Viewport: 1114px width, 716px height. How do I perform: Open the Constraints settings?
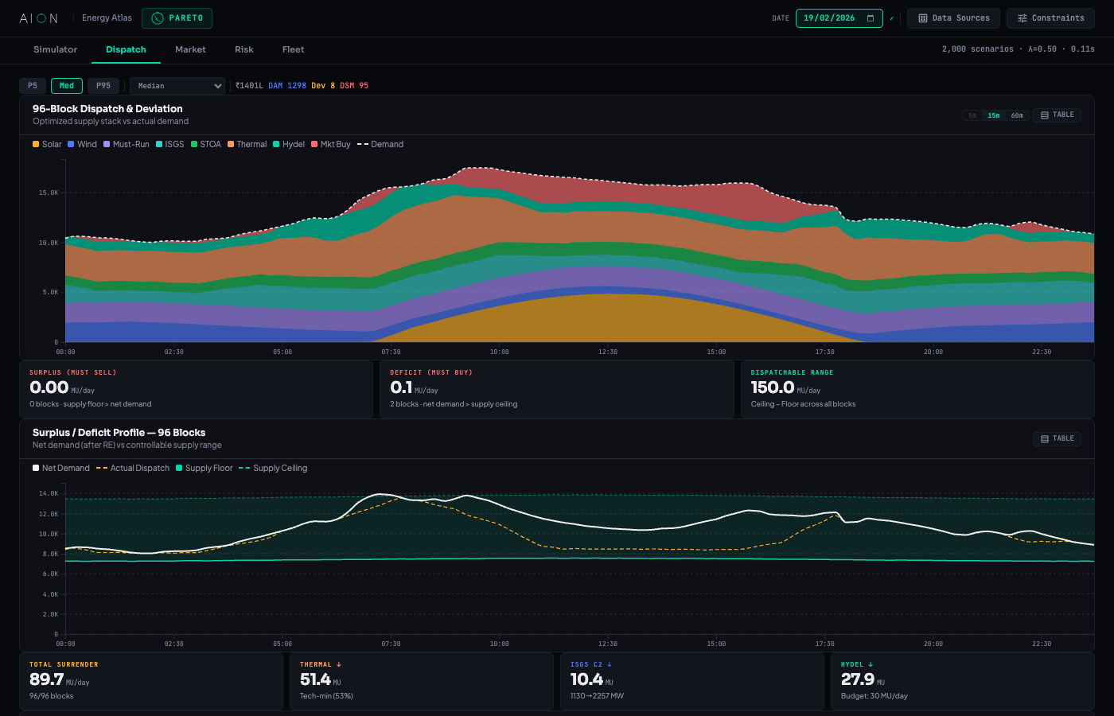click(x=1050, y=18)
